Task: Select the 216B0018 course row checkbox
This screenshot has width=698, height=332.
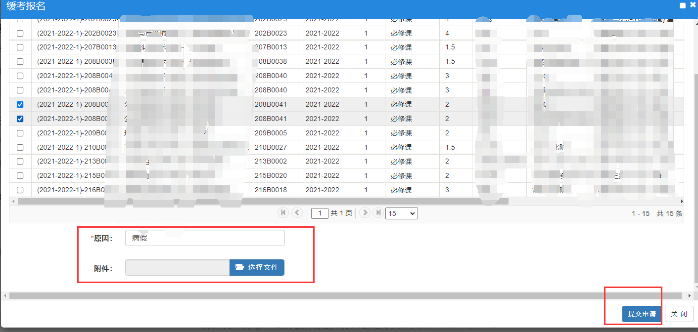Action: click(x=20, y=190)
